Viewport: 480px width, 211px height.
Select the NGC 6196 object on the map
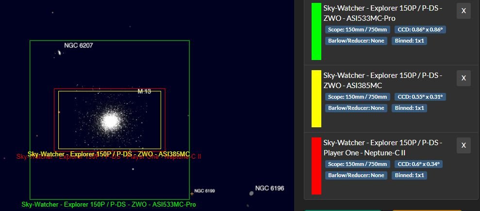pos(251,193)
